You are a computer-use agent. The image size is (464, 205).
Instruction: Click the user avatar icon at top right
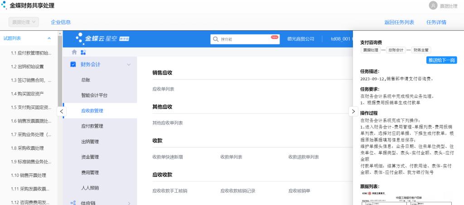[x=433, y=6]
